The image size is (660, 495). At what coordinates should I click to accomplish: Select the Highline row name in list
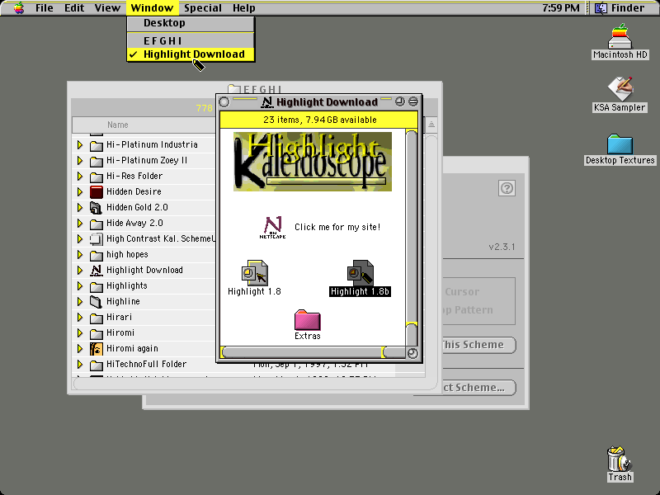[123, 301]
